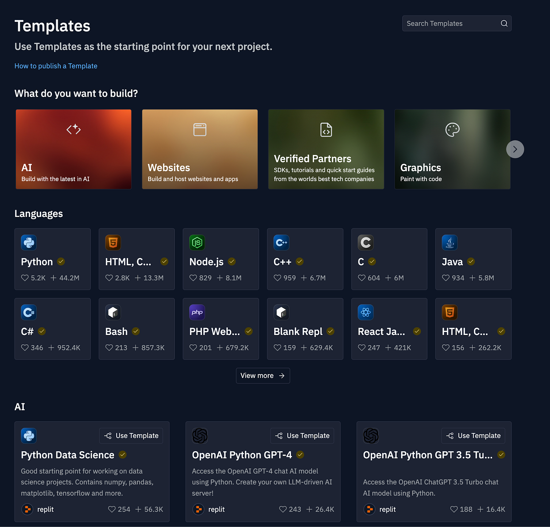This screenshot has width=550, height=527.
Task: Click the Bash logo icon
Action: point(113,312)
